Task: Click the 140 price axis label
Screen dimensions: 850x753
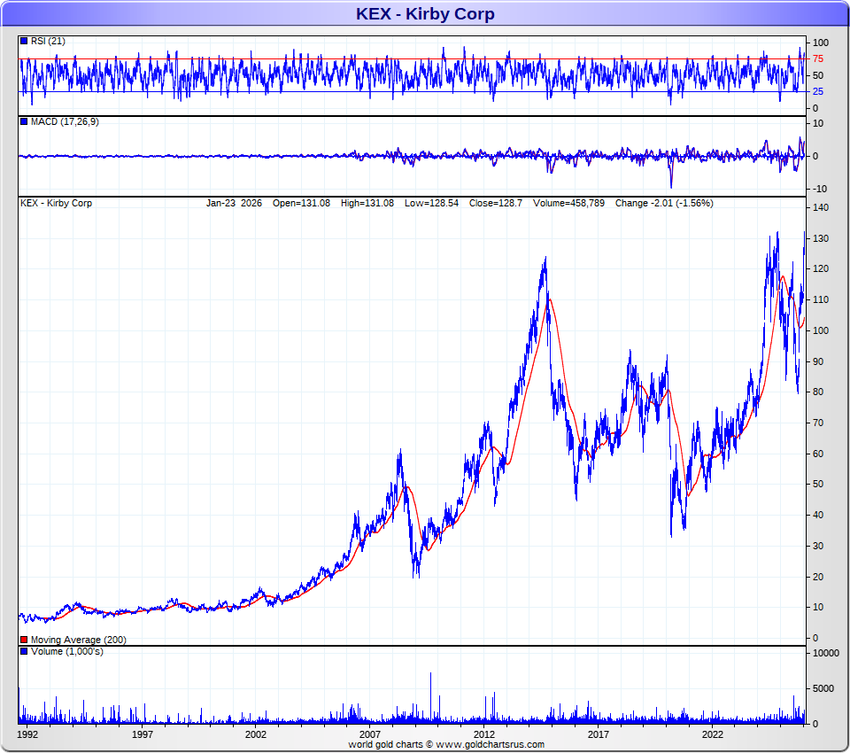Action: click(820, 207)
